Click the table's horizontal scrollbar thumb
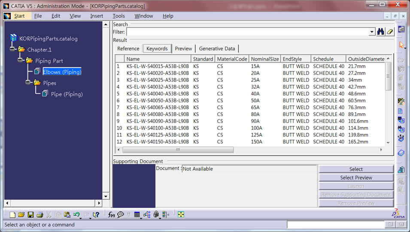Image resolution: width=410 pixels, height=232 pixels. click(x=178, y=150)
